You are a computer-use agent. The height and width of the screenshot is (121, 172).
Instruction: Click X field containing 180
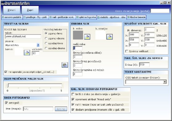(134, 34)
